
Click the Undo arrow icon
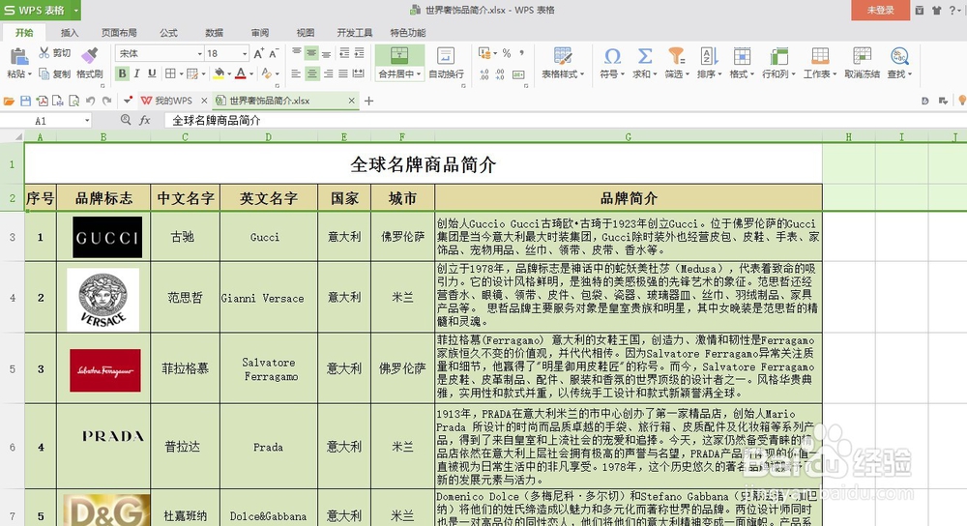click(91, 101)
